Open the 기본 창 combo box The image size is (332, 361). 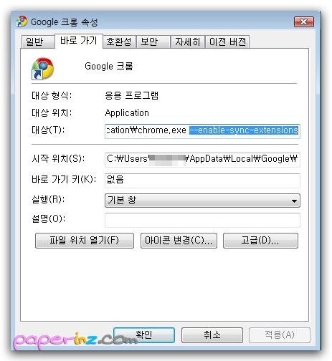tap(202, 201)
